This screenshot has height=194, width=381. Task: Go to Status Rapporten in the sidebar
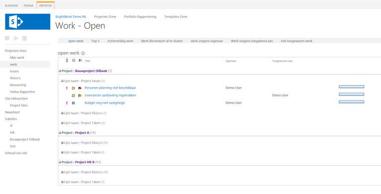[x=23, y=92]
